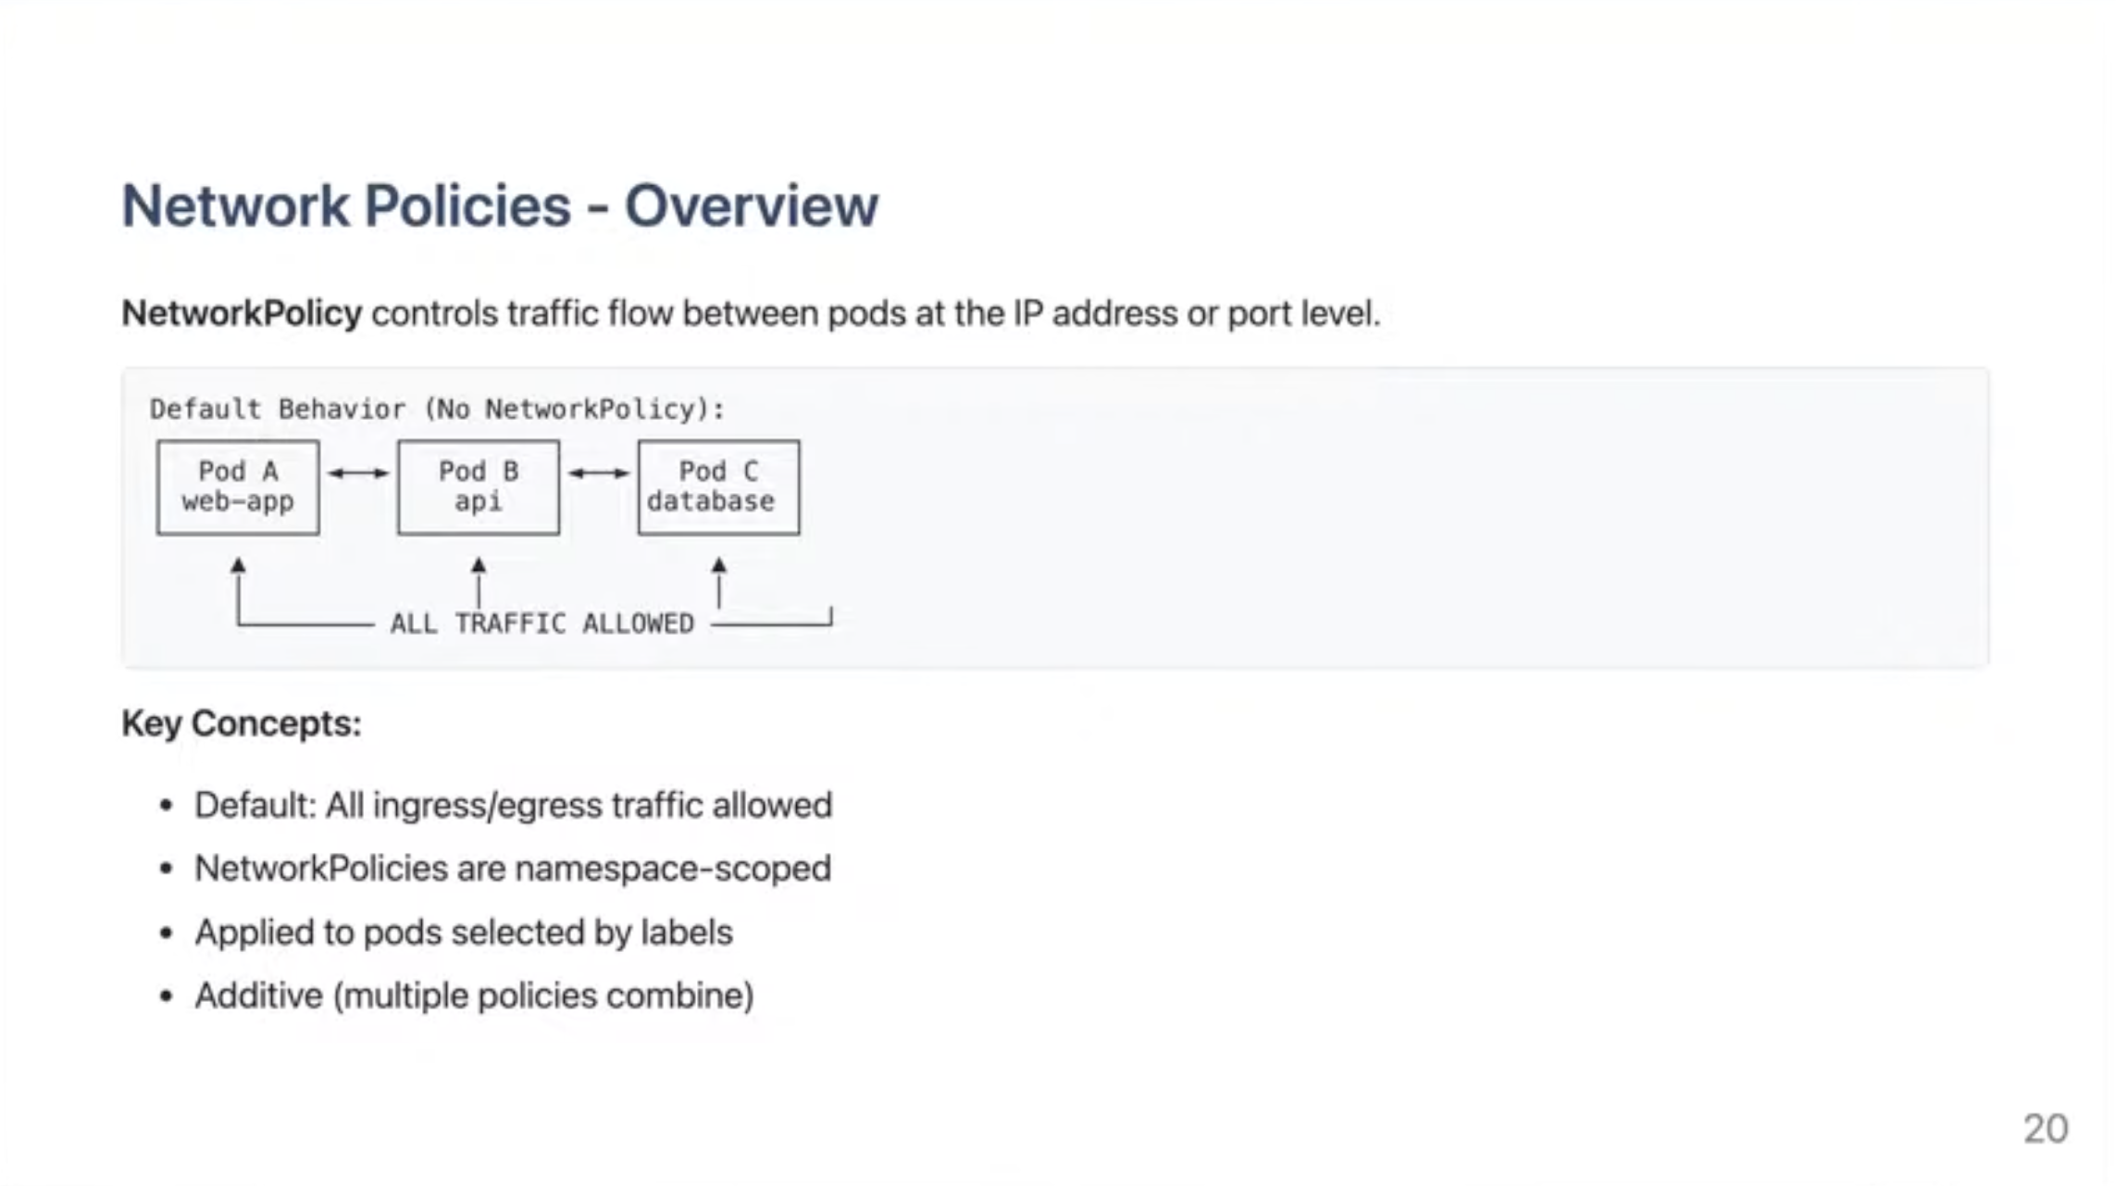The width and height of the screenshot is (2116, 1186).
Task: Click the double arrow between Pod B and Pod C
Action: [x=599, y=473]
